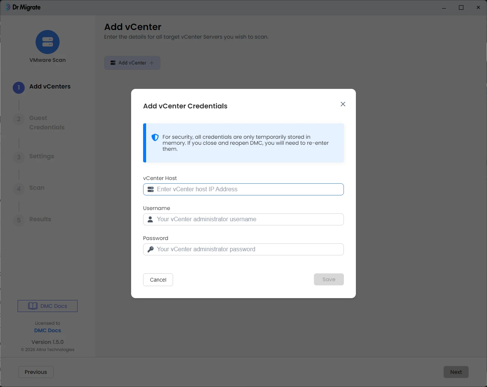Click the 'Add vCenter Credentials' dialog title
The image size is (487, 387).
point(185,106)
